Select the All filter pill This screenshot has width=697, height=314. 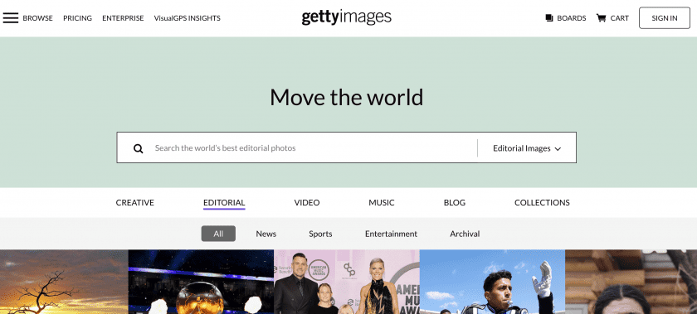[218, 234]
